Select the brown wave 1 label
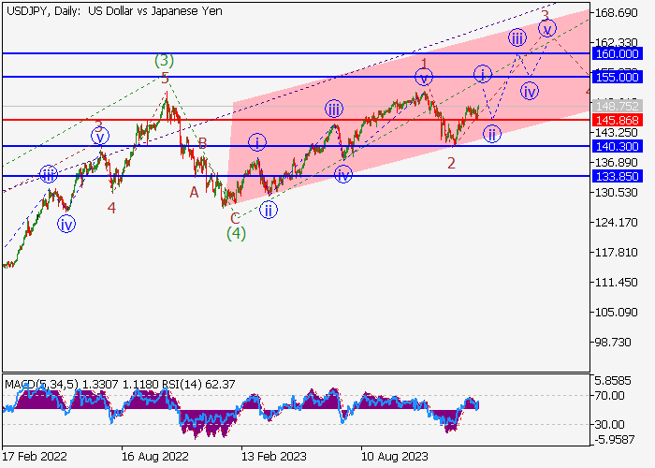Viewport: 655px width, 468px height. tap(424, 64)
